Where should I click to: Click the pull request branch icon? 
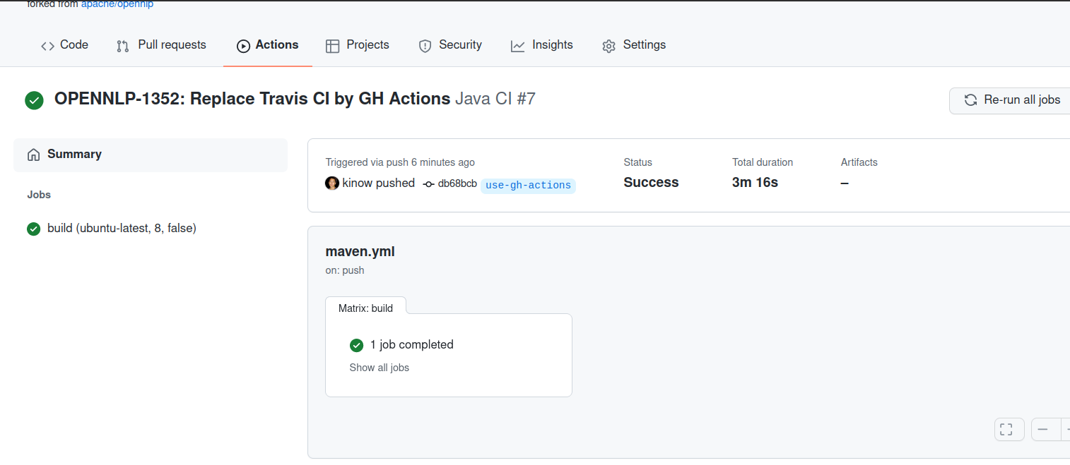(x=123, y=46)
